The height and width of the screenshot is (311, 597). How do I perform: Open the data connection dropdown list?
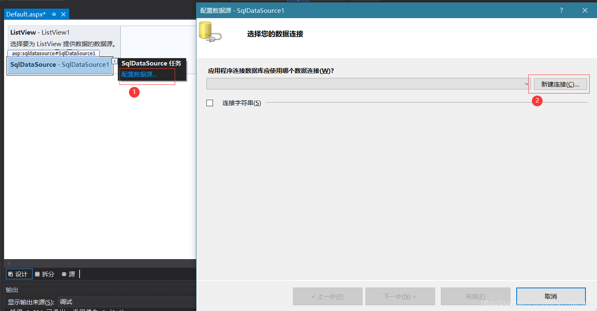click(x=527, y=84)
